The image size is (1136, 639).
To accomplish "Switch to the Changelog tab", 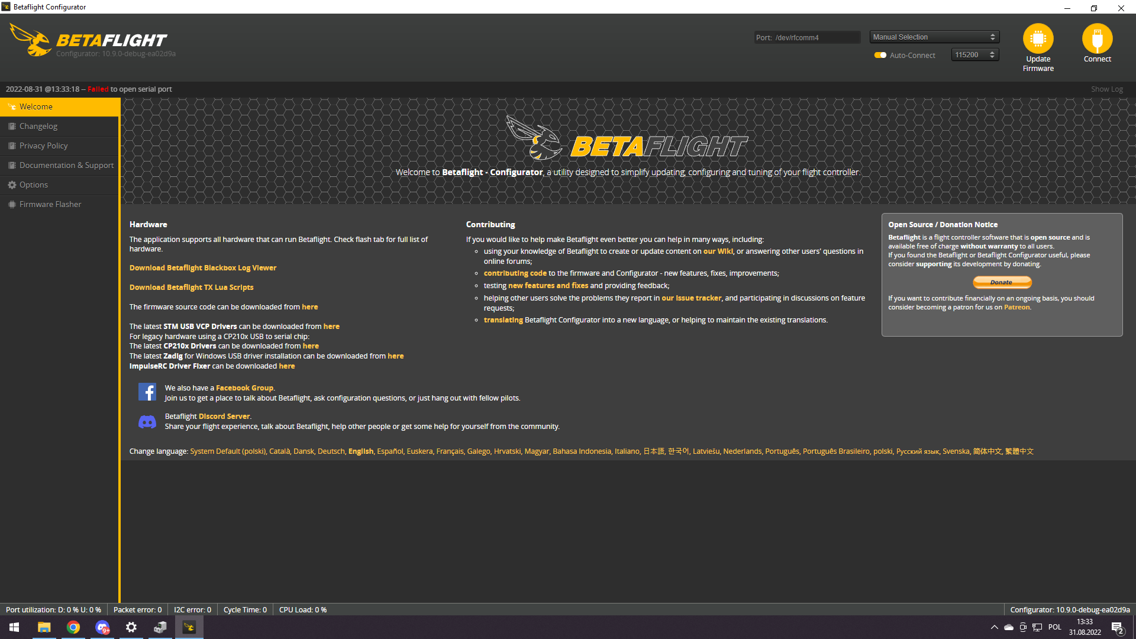I will pyautogui.click(x=39, y=126).
